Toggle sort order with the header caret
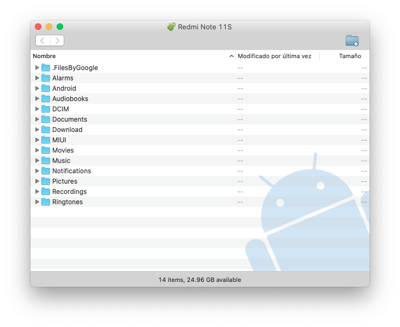This screenshot has width=400, height=327. click(231, 56)
